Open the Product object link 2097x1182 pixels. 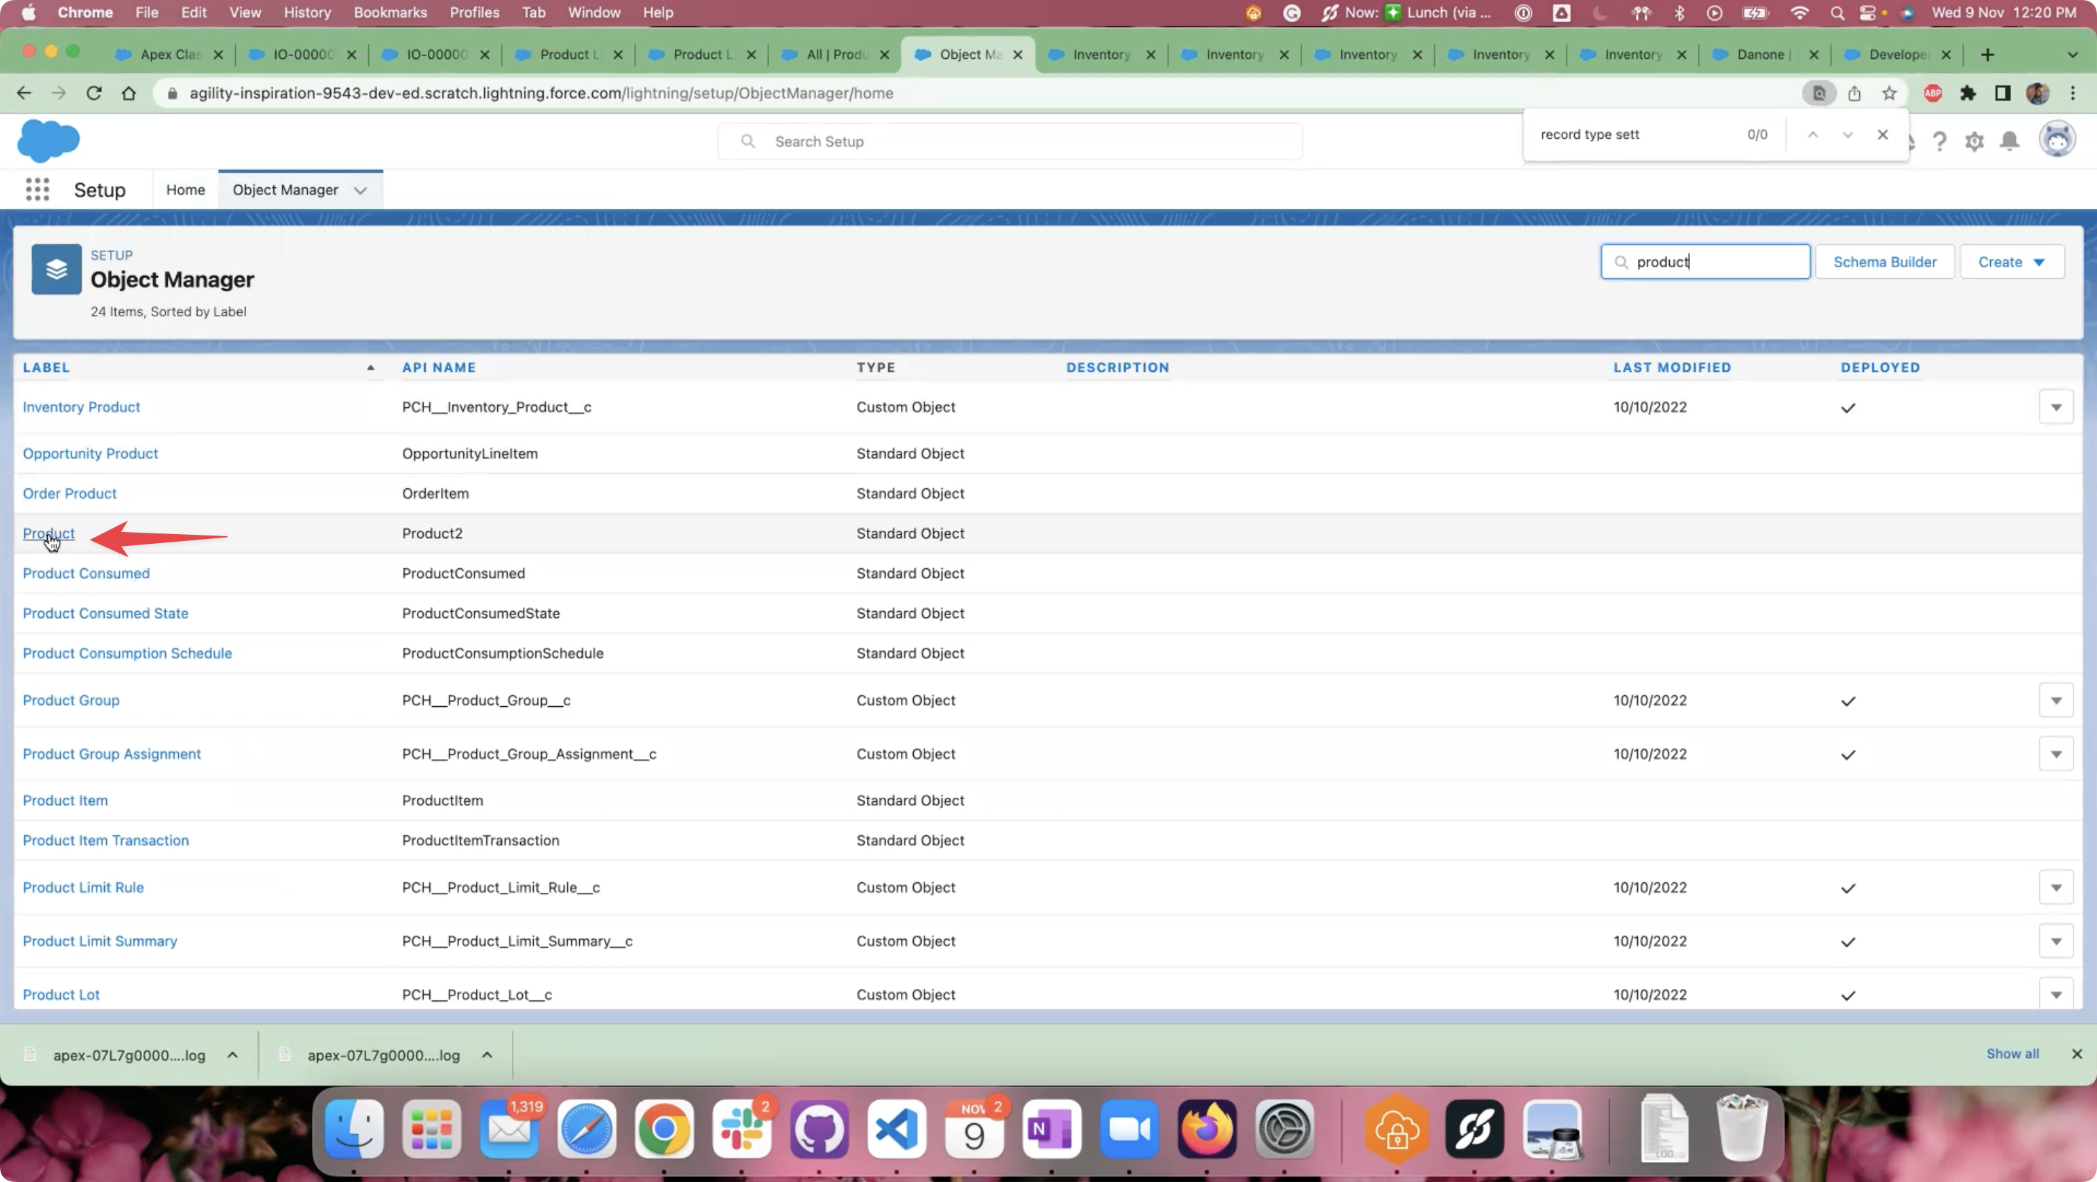coord(49,534)
